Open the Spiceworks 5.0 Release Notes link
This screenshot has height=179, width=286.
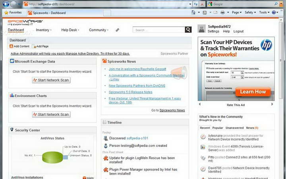[x=130, y=92]
